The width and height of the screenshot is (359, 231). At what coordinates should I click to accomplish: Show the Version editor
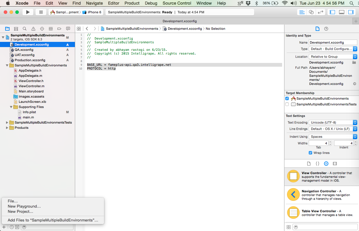(x=321, y=12)
